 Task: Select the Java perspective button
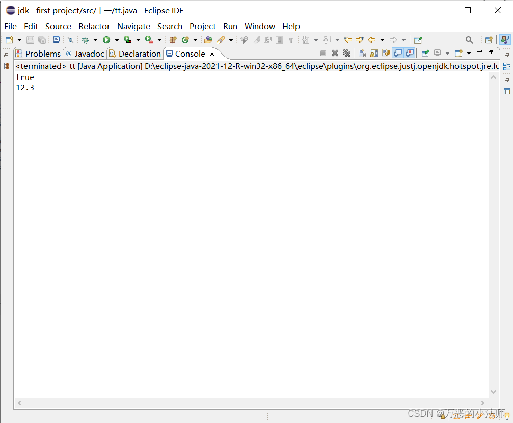(505, 40)
